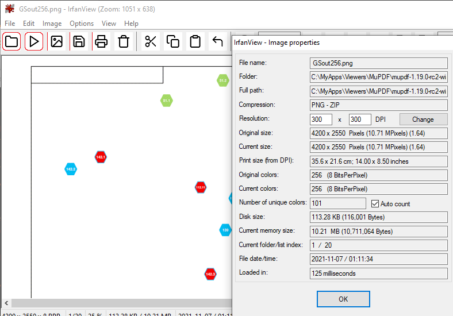453x316 pixels.
Task: Click the Original colors value field
Action: pos(379,175)
